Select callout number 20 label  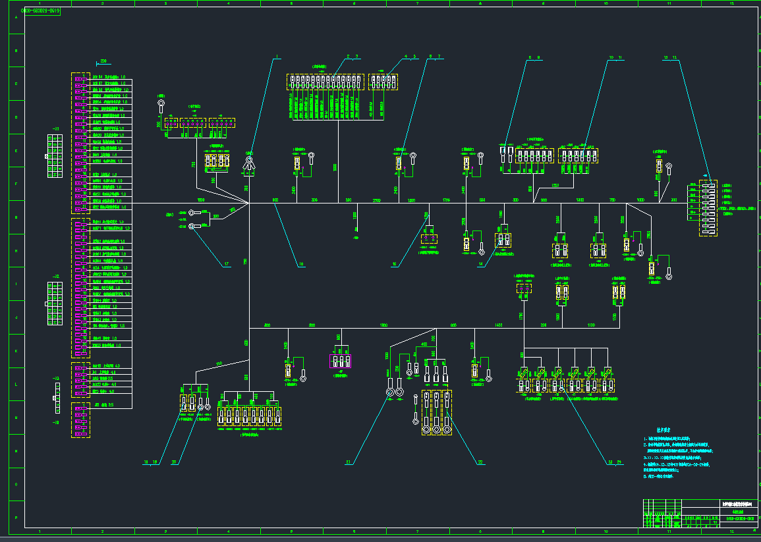click(x=174, y=462)
